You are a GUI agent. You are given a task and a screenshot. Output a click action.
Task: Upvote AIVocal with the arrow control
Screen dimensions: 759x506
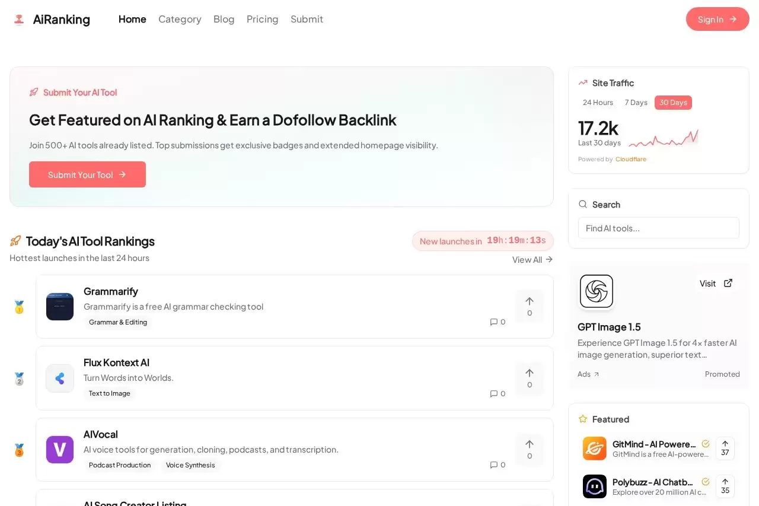pos(529,450)
